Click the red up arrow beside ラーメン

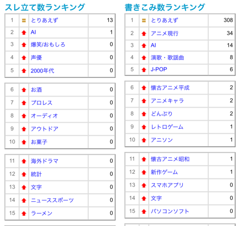(x=24, y=214)
